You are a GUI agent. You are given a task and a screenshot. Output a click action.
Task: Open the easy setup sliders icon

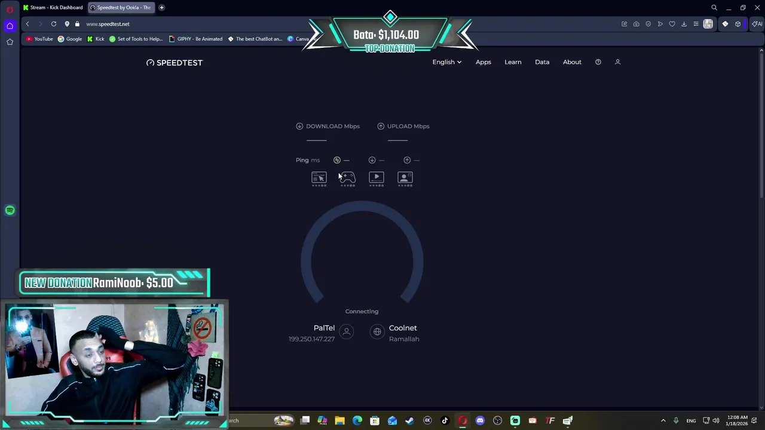[696, 24]
